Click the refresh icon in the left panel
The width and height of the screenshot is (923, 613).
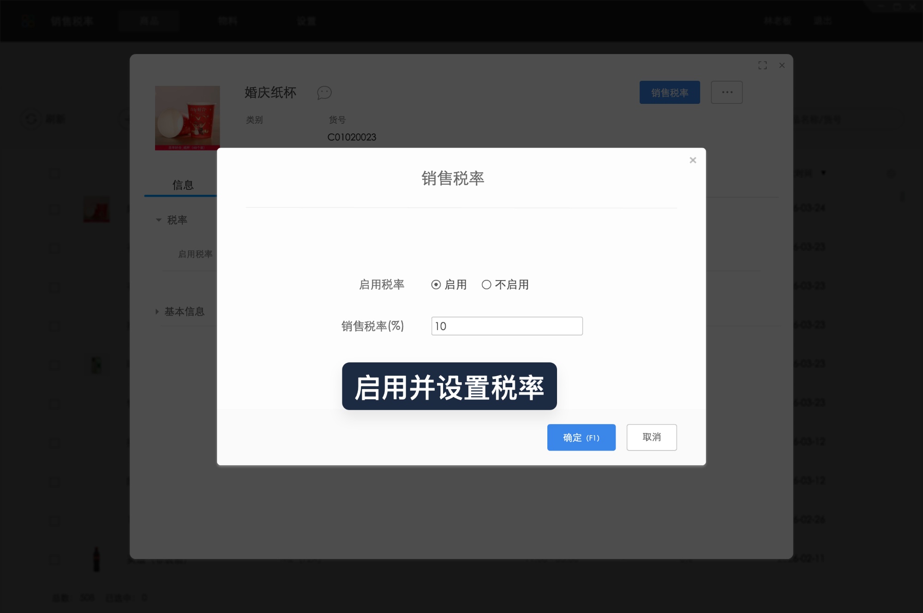click(x=30, y=119)
